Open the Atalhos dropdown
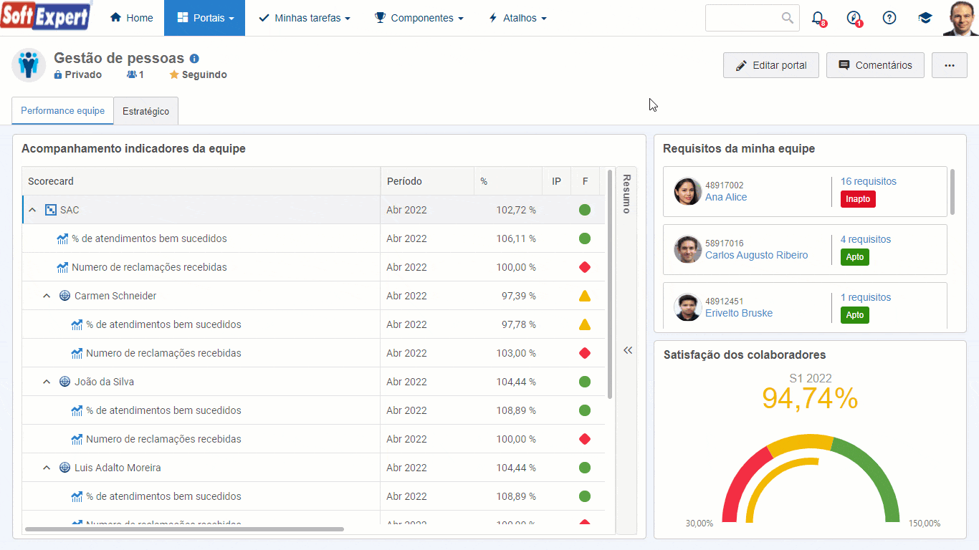The height and width of the screenshot is (550, 979). tap(517, 18)
